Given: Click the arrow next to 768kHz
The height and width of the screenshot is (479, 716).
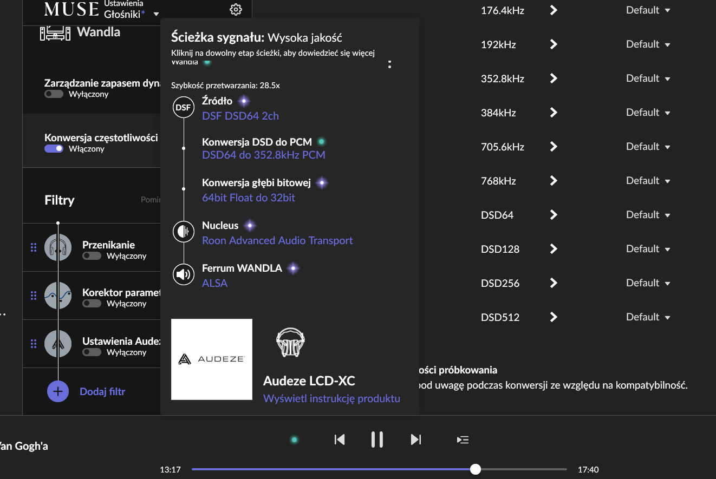Looking at the screenshot, I should coord(554,181).
